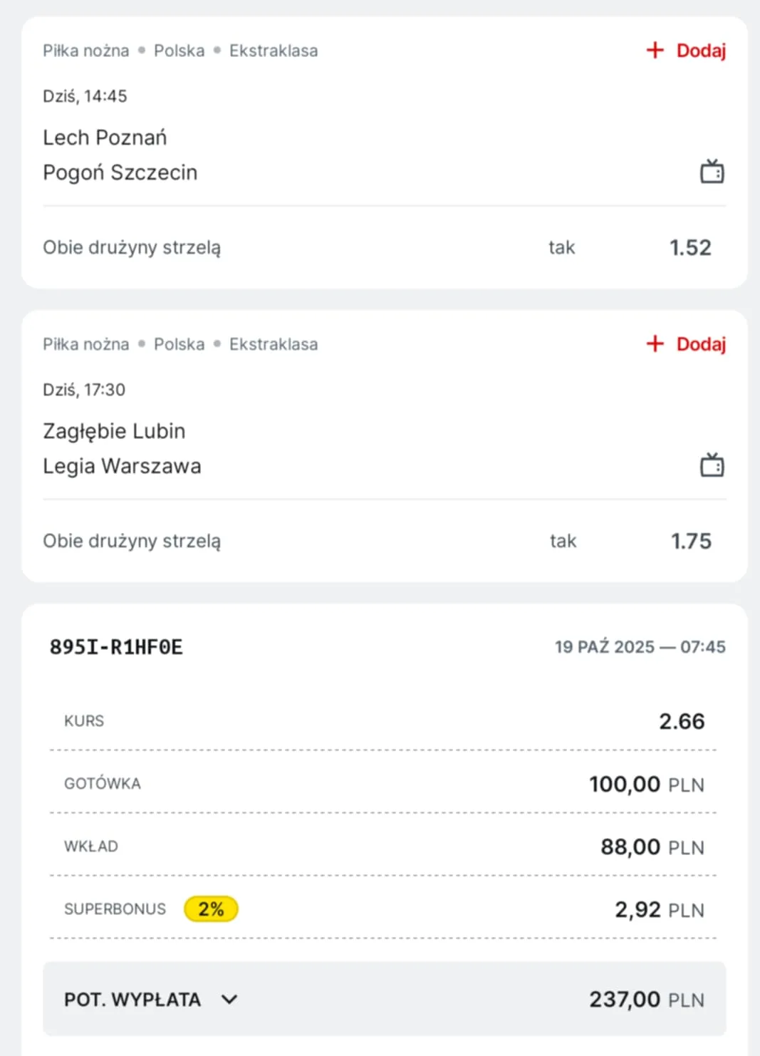Open the Ekstraklasa league link in first card
This screenshot has height=1056, width=760.
click(274, 51)
